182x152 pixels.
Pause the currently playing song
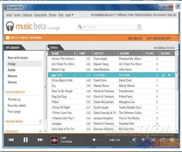pos(25,140)
